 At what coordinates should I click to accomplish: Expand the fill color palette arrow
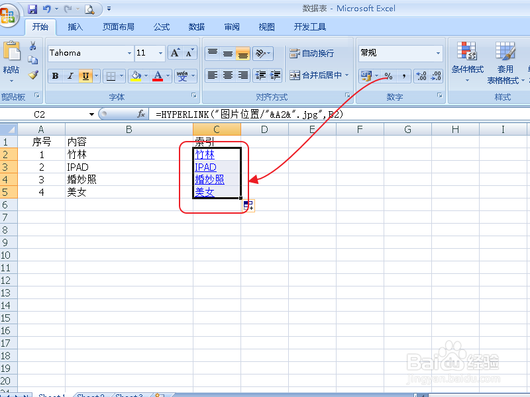[x=146, y=76]
